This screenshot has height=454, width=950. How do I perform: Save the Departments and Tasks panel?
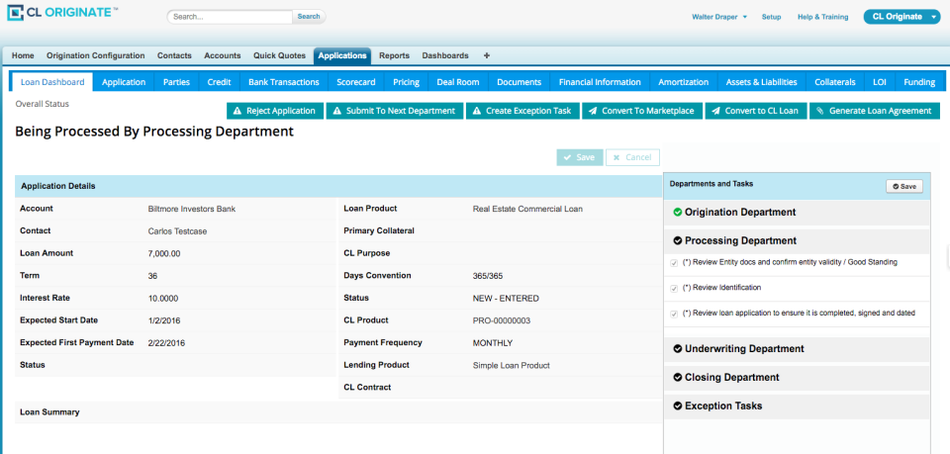(x=903, y=186)
